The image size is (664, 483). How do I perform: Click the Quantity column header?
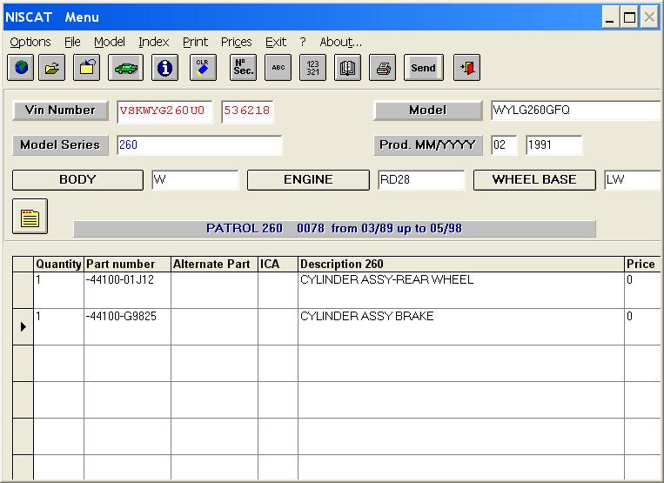pyautogui.click(x=58, y=265)
